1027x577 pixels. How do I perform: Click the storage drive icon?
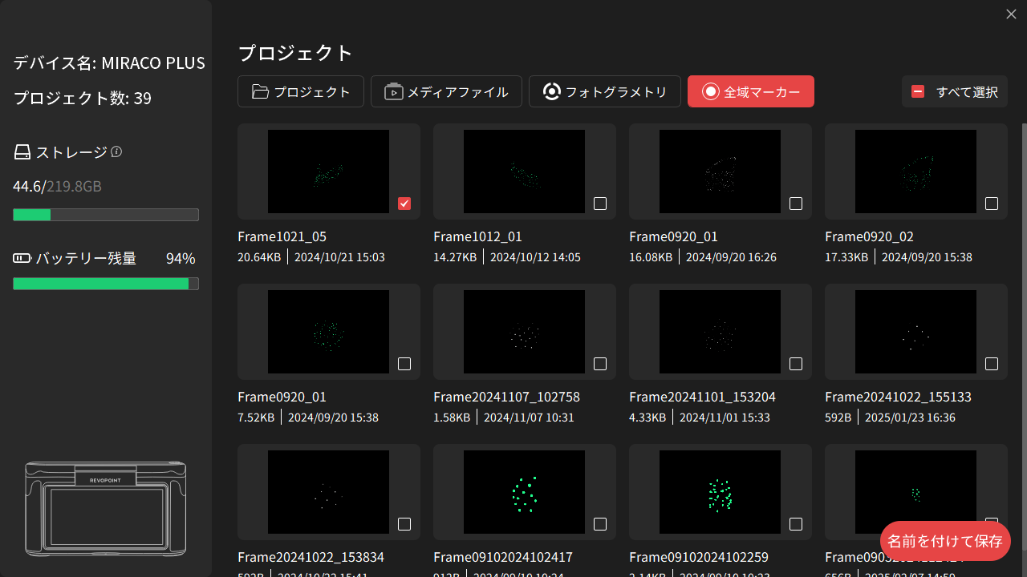(22, 152)
